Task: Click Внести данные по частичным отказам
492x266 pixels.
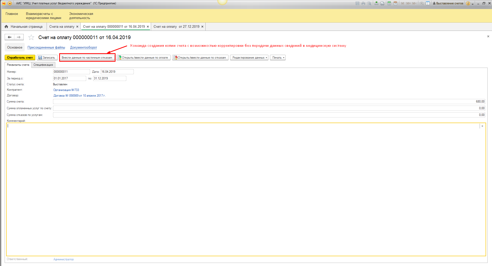Action: click(x=87, y=58)
